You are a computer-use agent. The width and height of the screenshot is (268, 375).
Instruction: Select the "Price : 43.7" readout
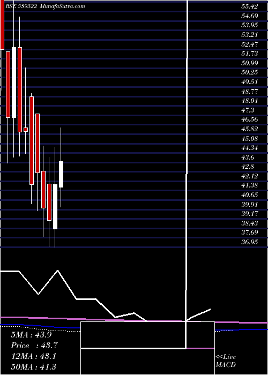(34, 346)
